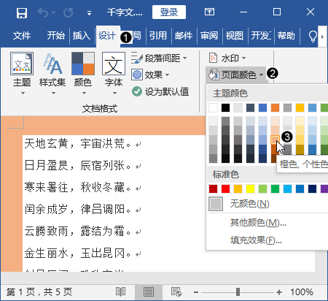Viewport: 328px width, 301px height.
Task: Switch to Read Mode view icon
Action: [x=121, y=292]
